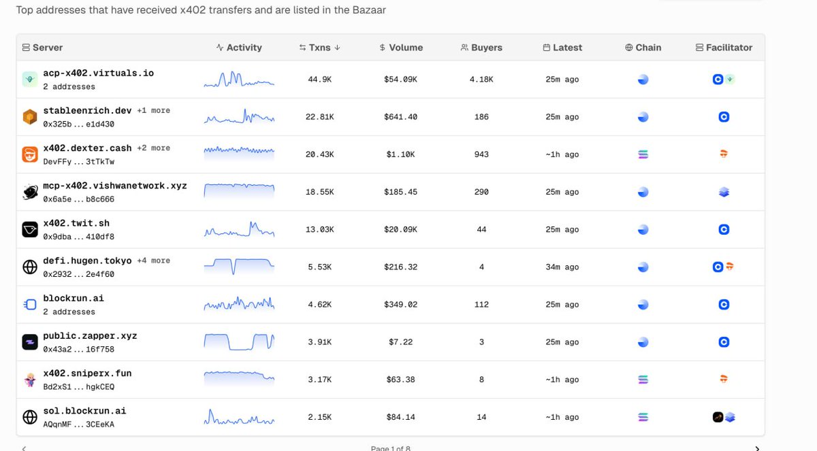Open the acp-x402.virtuals.io server link
The width and height of the screenshot is (817, 451).
point(98,73)
